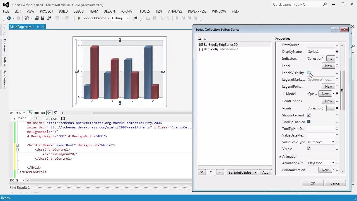
Task: Click the DisplayName property marker square
Action: point(337,52)
